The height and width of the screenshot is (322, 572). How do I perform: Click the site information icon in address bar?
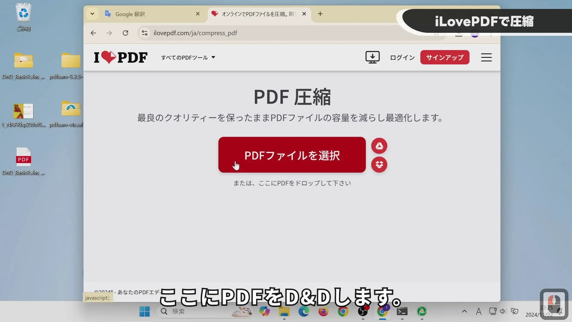(x=145, y=33)
